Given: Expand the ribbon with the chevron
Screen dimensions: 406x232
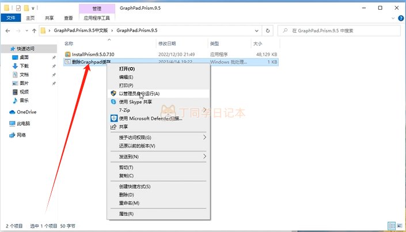Looking at the screenshot, I should (x=393, y=18).
